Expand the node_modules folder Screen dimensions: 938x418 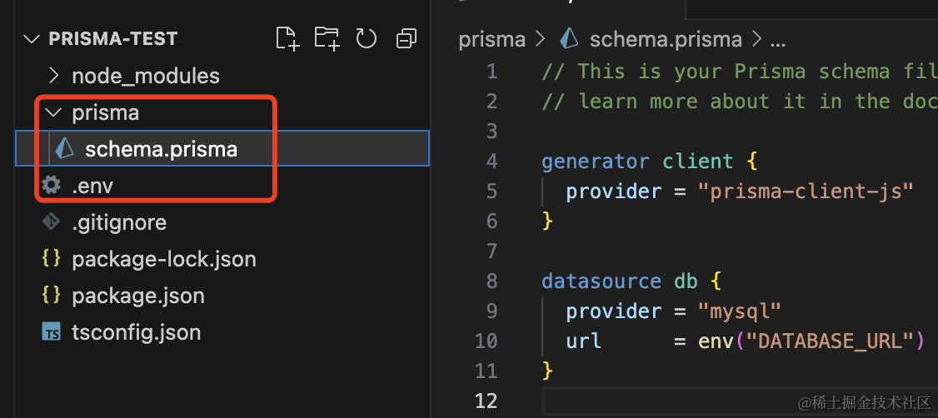[54, 76]
